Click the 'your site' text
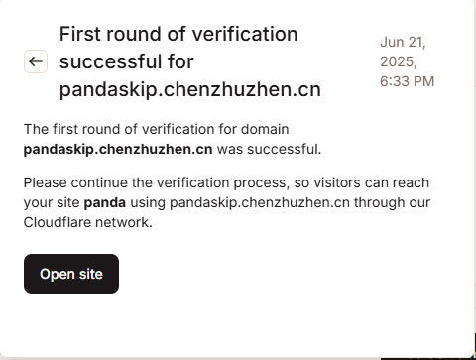Viewport: 476px width, 360px height. [52, 202]
